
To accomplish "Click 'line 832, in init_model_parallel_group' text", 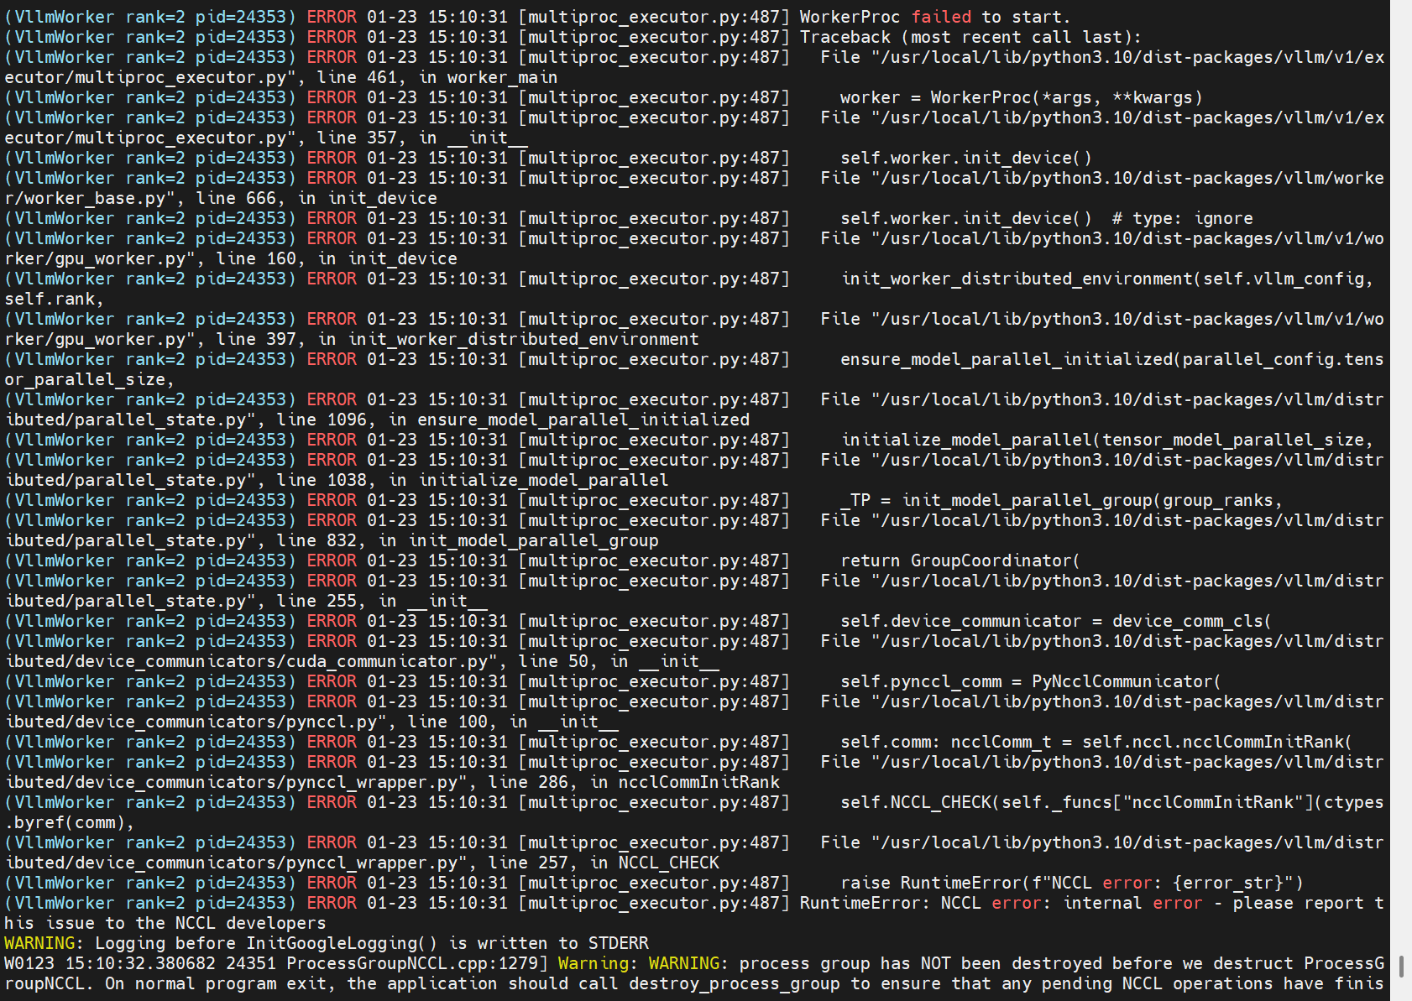I will pos(468,540).
